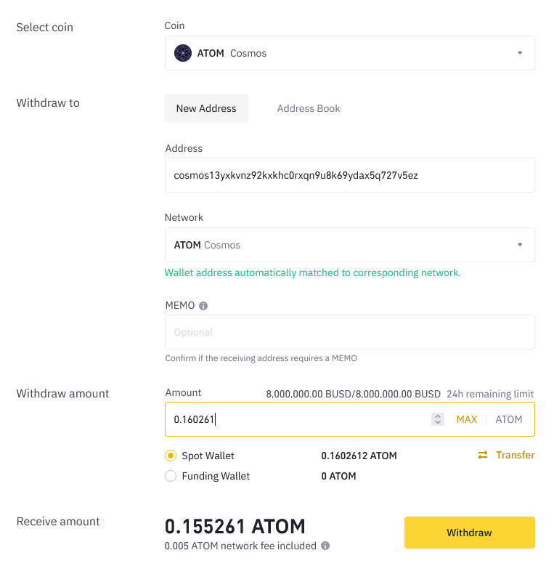Screen dimensions: 554x574
Task: Switch to the New Address tab
Action: [206, 108]
